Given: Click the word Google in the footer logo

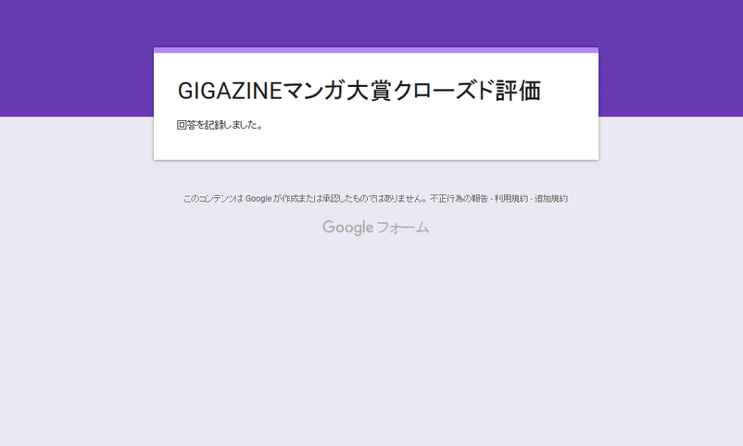Looking at the screenshot, I should (347, 228).
